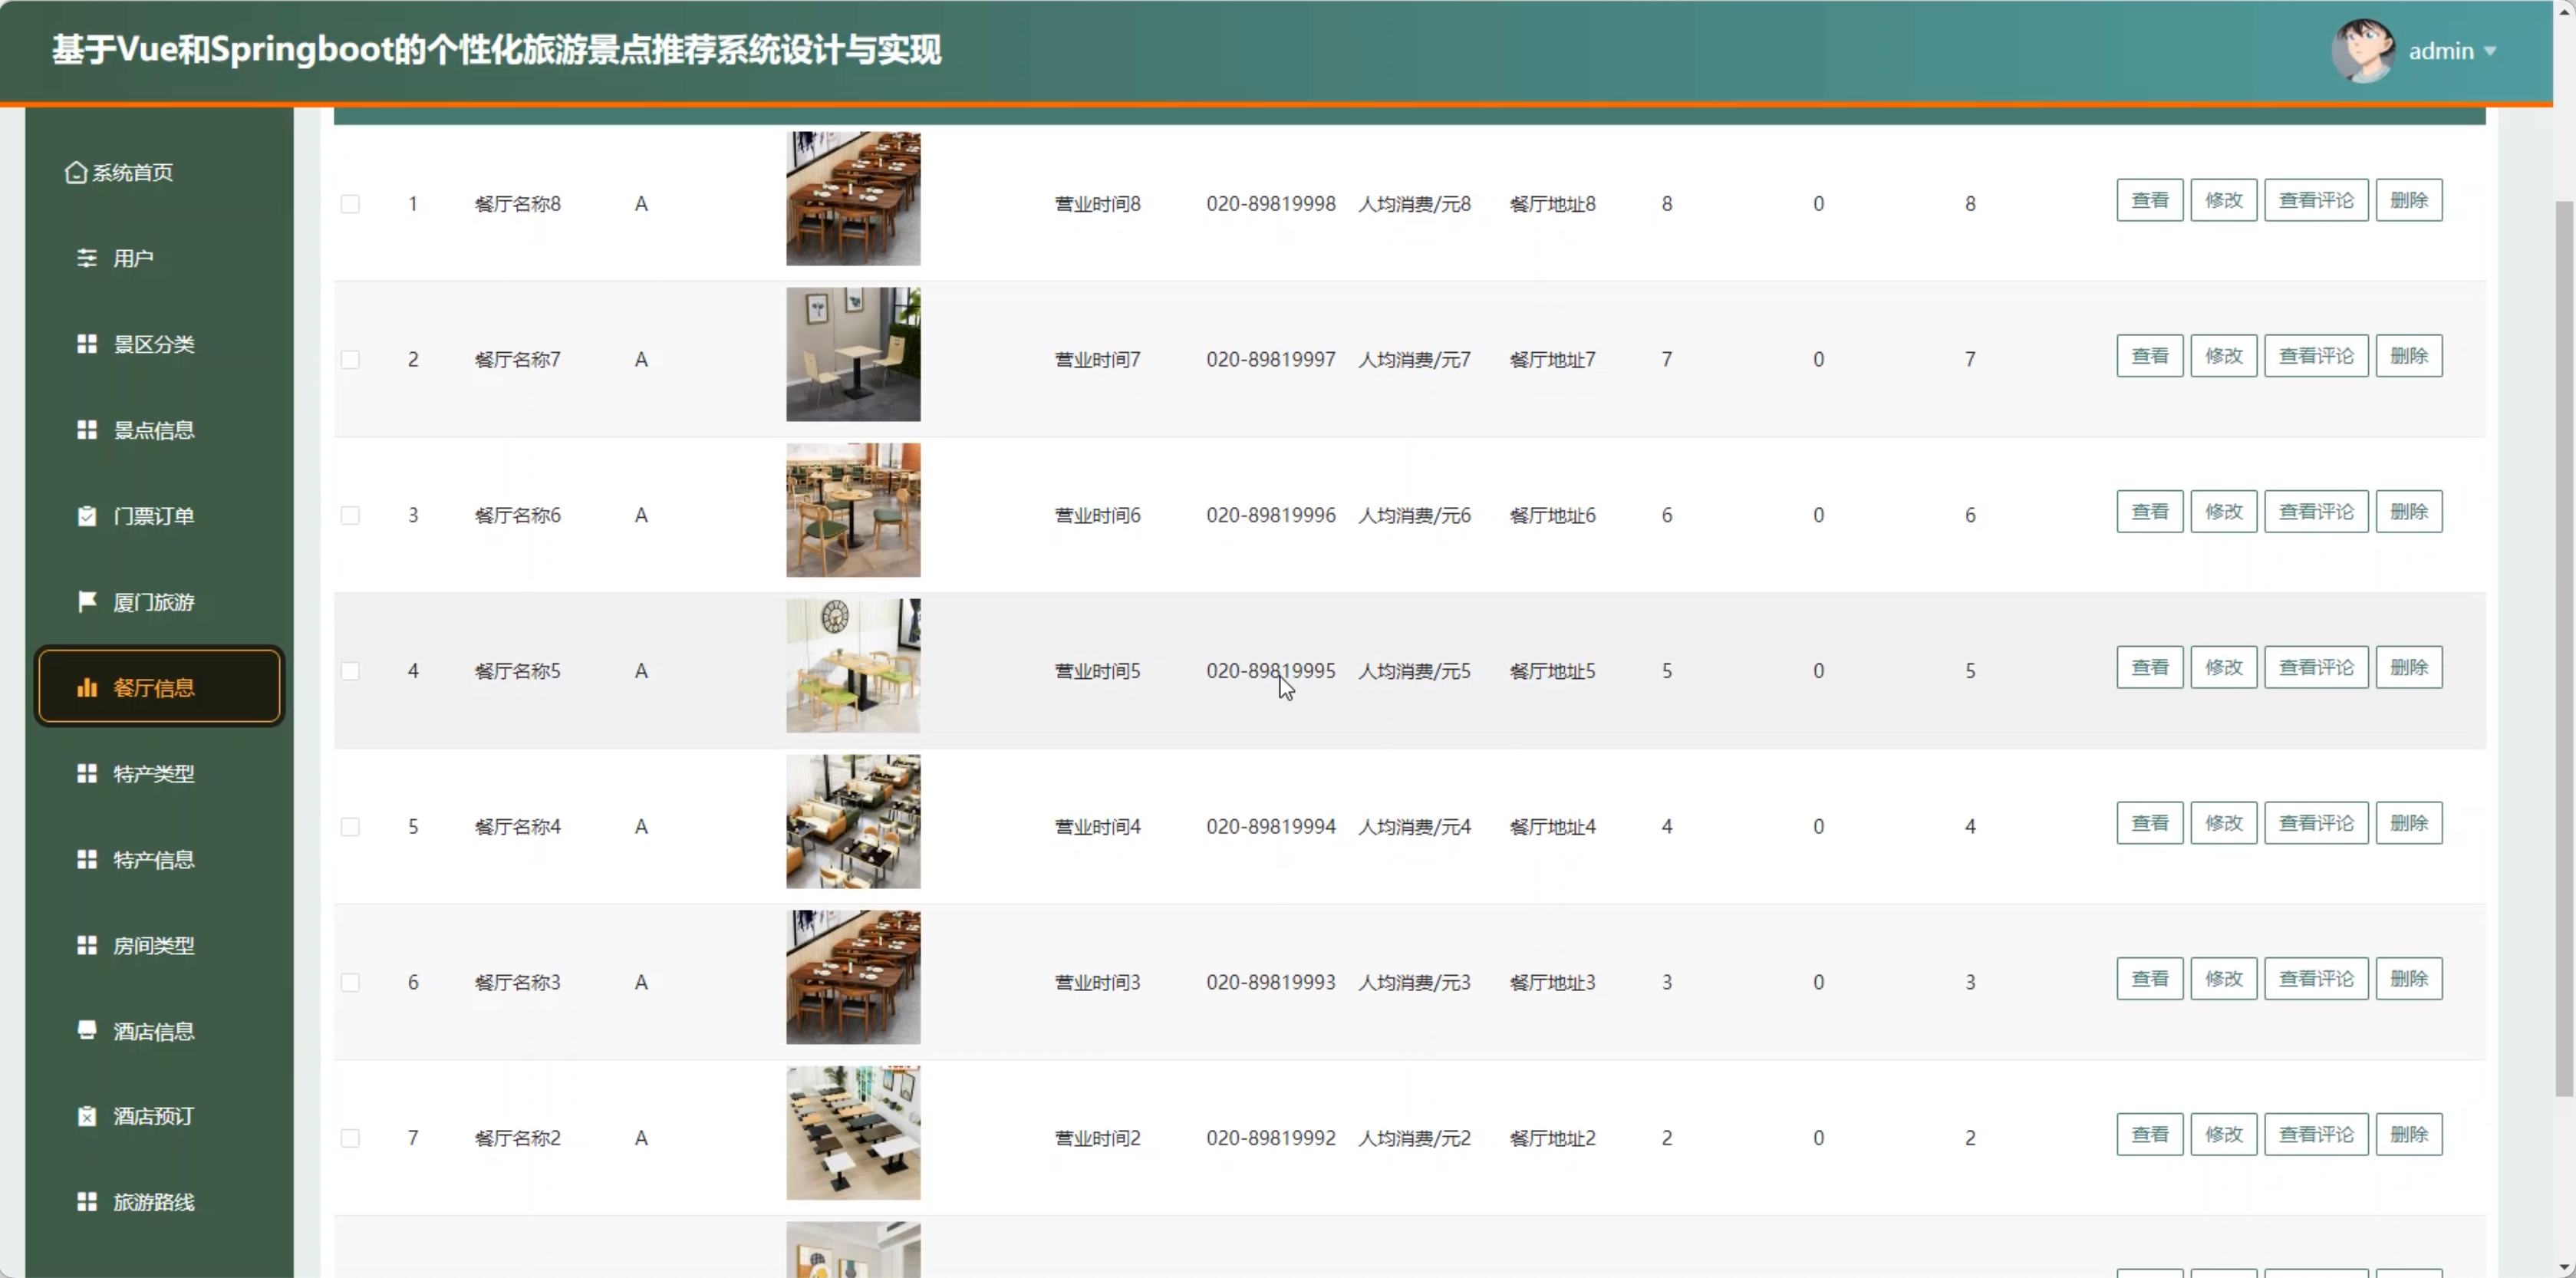The height and width of the screenshot is (1278, 2576).
Task: Go to 景点信息 in sidebar
Action: click(x=160, y=430)
